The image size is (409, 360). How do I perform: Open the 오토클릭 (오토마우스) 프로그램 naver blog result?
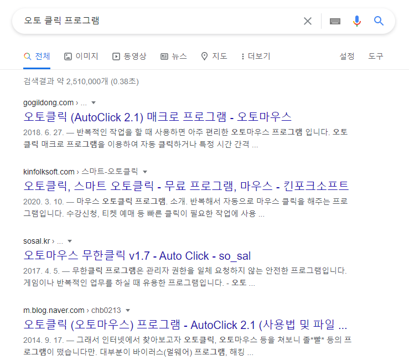tap(185, 325)
